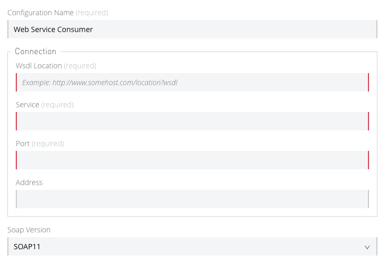Click the Configuration Name label
The image size is (389, 265).
40,13
